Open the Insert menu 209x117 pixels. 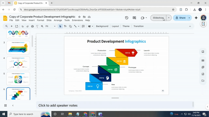point(32,20)
